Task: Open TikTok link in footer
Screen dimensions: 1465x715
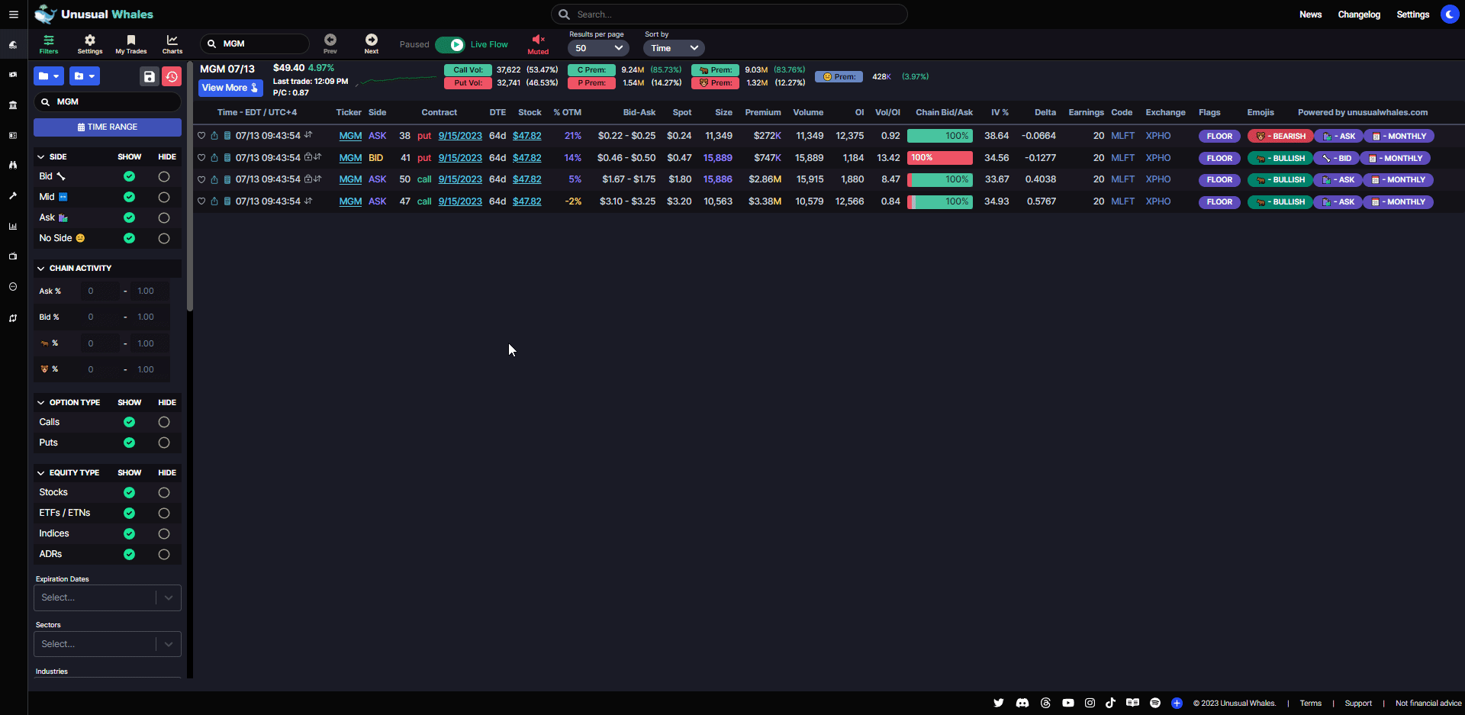Action: pos(1110,703)
